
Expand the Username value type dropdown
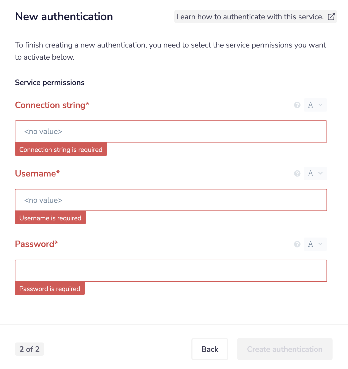click(315, 173)
